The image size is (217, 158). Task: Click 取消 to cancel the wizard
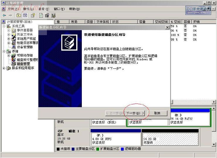click(157, 113)
